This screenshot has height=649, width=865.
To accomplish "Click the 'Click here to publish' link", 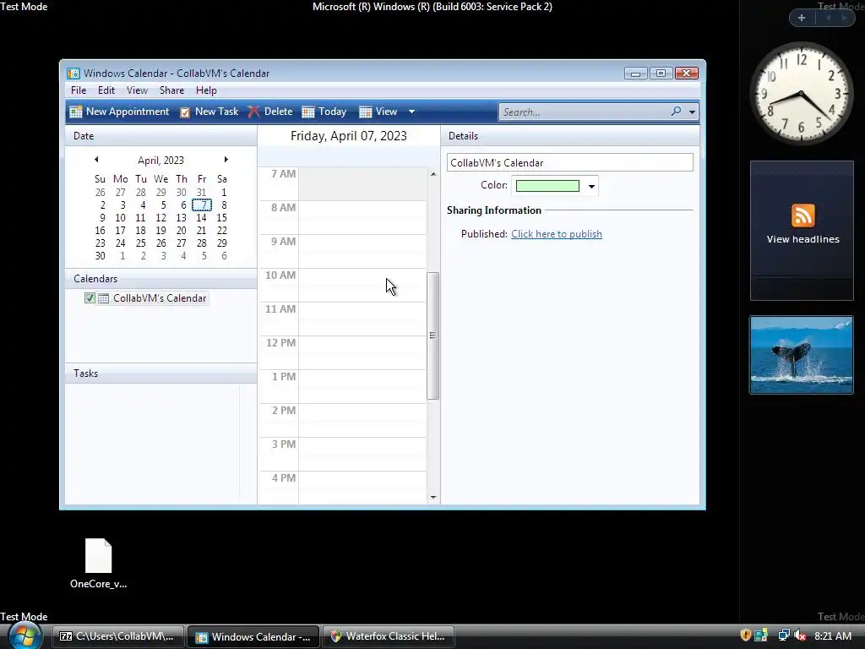I will point(556,234).
